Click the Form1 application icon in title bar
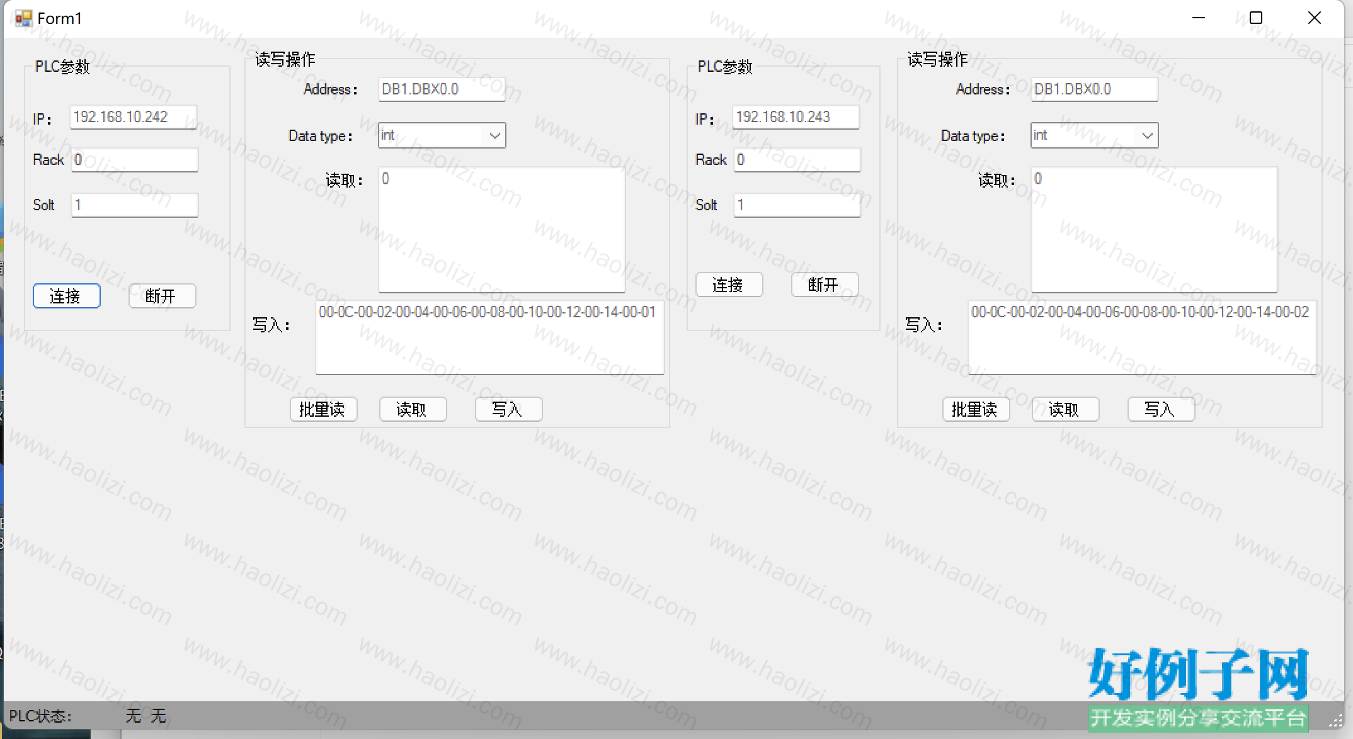The width and height of the screenshot is (1353, 739). [23, 18]
